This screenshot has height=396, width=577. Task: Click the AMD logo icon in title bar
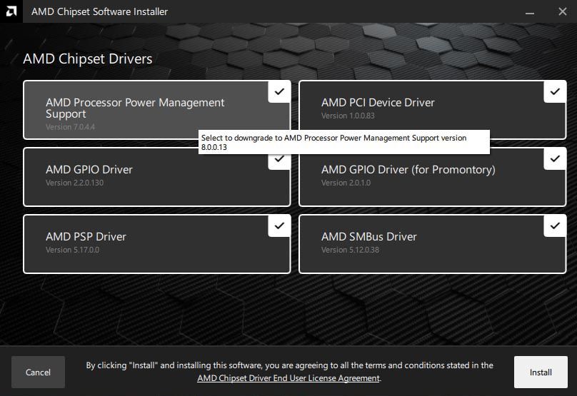(x=11, y=11)
